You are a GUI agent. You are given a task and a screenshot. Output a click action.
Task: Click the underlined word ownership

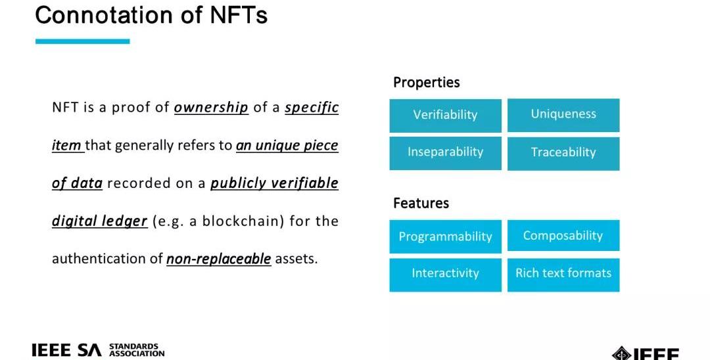pyautogui.click(x=211, y=108)
